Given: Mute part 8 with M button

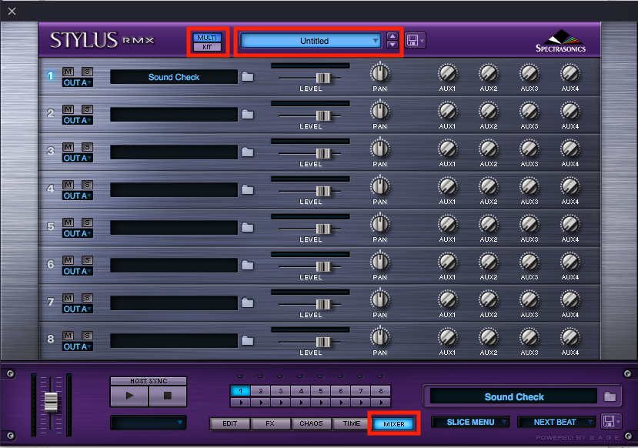Looking at the screenshot, I should pyautogui.click(x=68, y=336).
